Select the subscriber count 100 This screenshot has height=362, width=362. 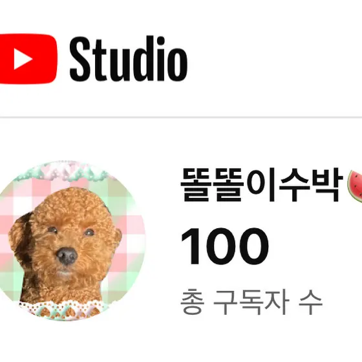coord(225,246)
